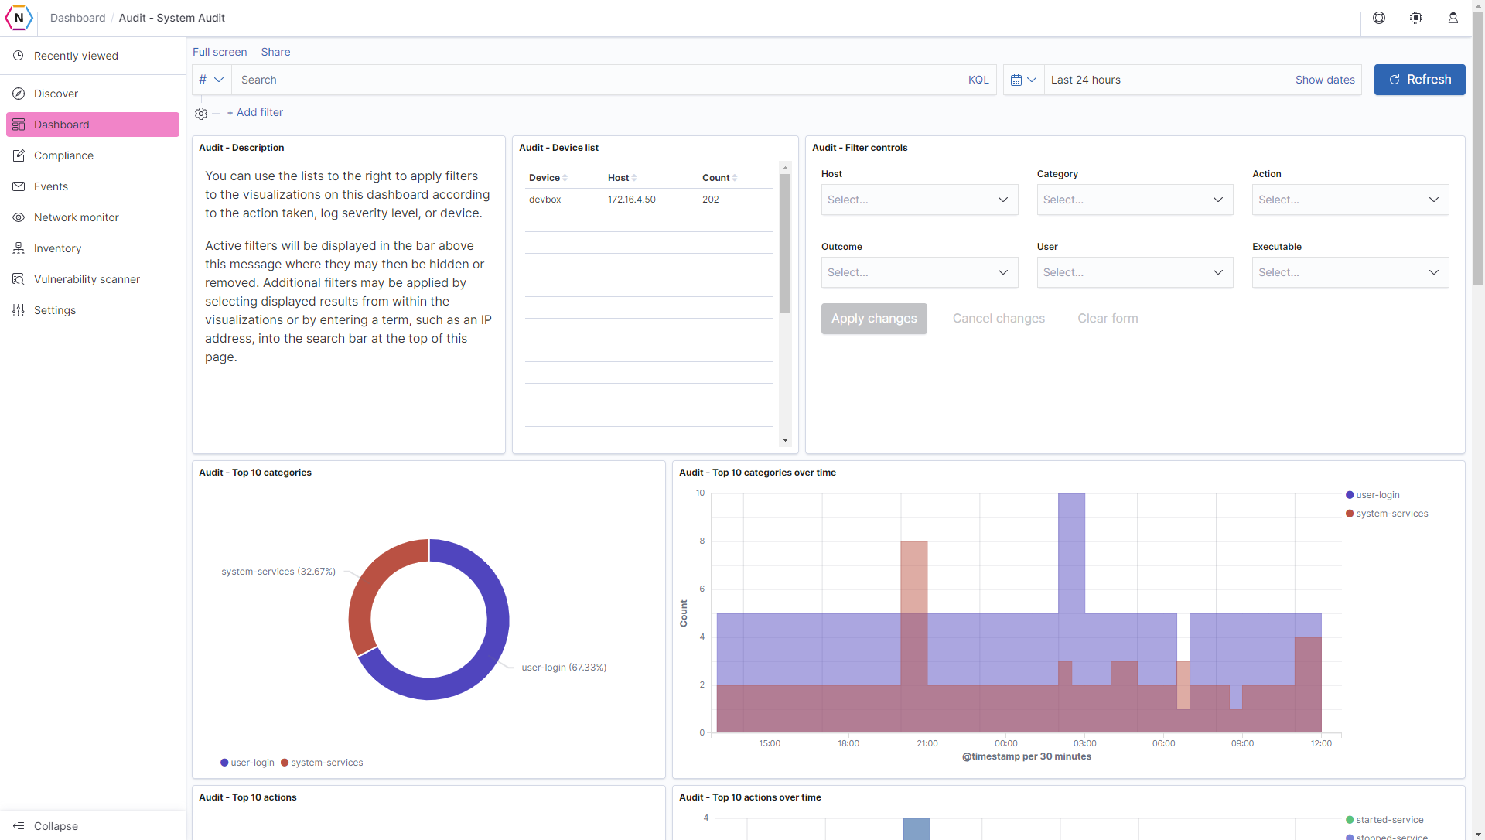This screenshot has width=1485, height=840.
Task: Click Add filter link
Action: 255,112
